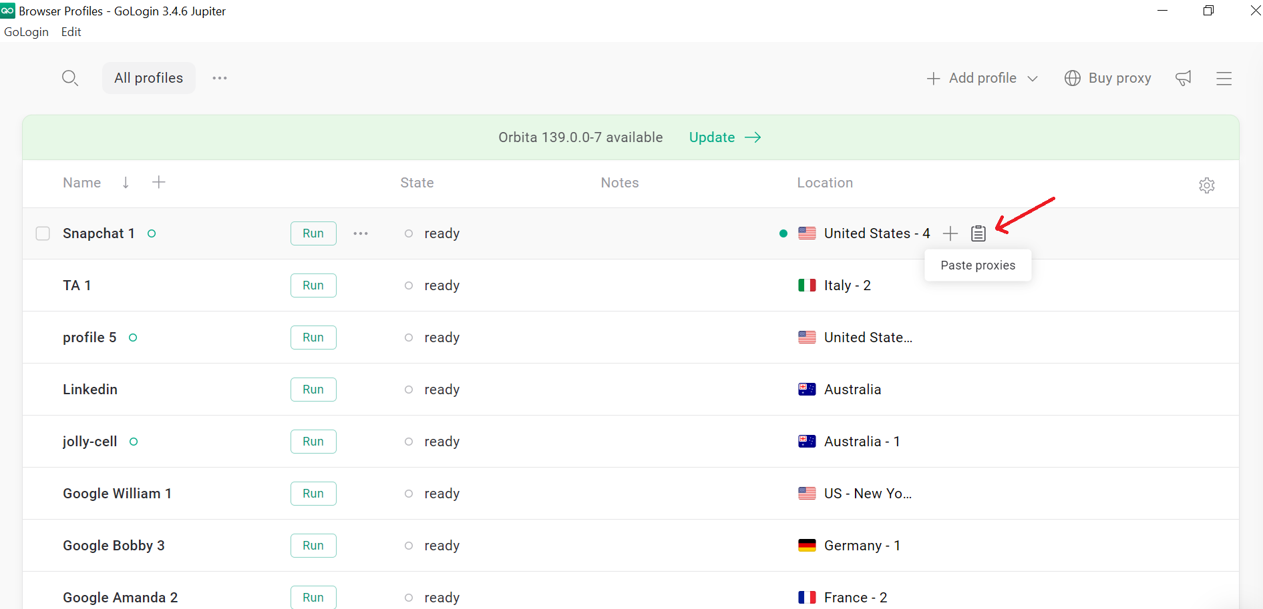Click the profile 5 name
Viewport: 1263px width, 609px height.
89,338
